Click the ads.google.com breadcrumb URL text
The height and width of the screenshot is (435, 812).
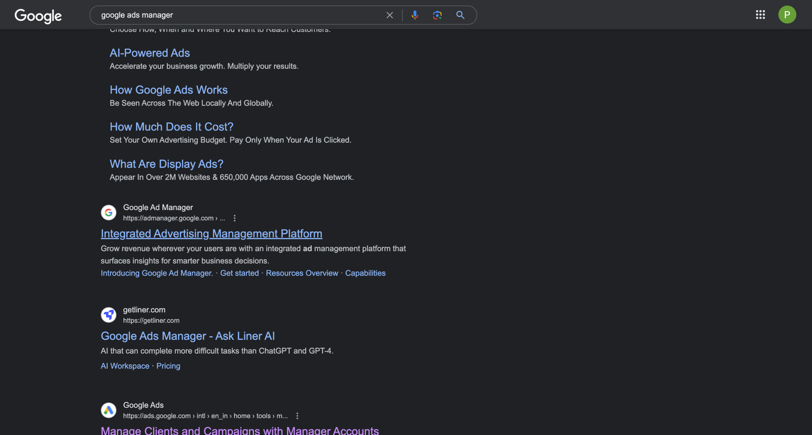(x=206, y=416)
